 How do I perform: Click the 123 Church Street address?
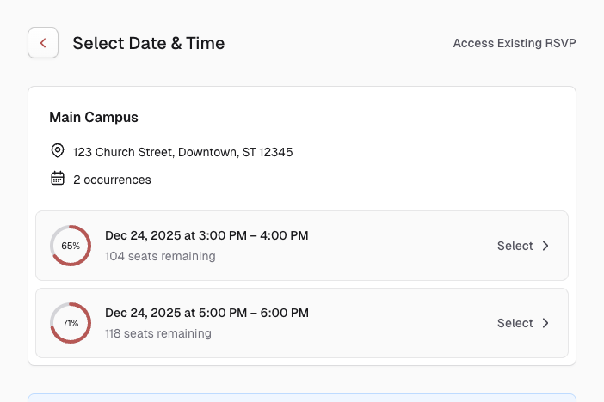click(182, 152)
